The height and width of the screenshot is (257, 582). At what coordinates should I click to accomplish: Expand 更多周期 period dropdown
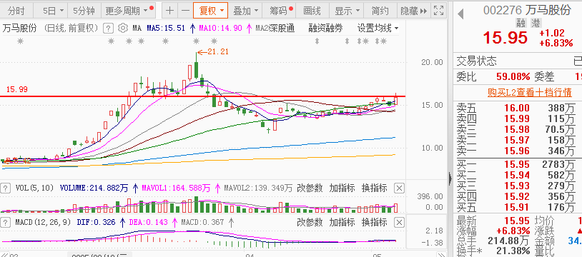(129, 11)
